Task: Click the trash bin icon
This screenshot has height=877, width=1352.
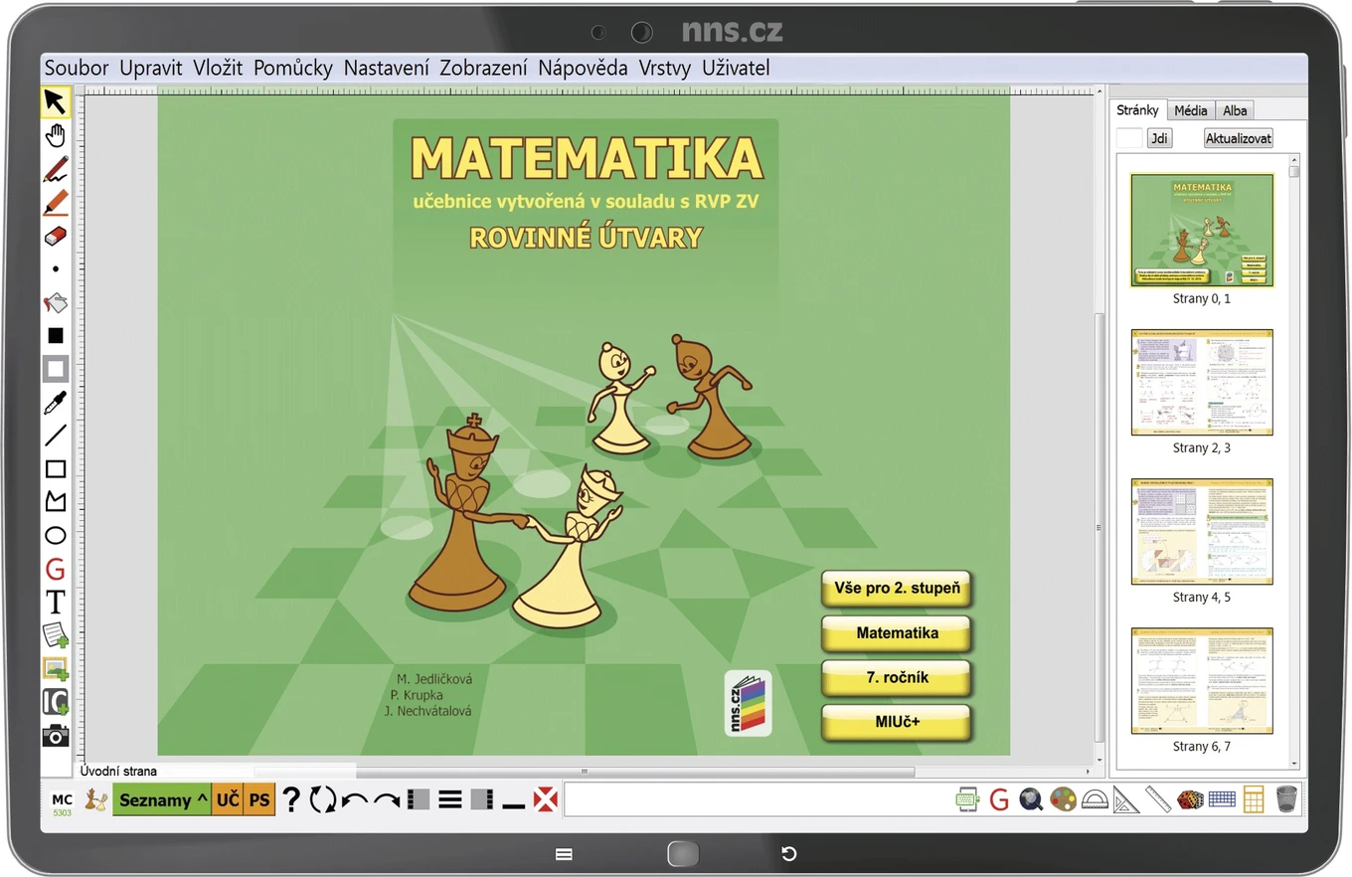Action: (x=1286, y=799)
